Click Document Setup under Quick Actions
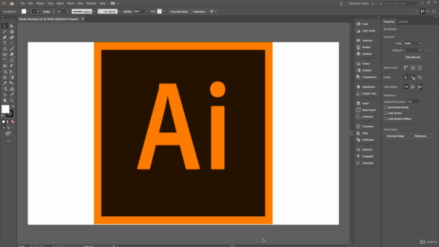The width and height of the screenshot is (439, 247). (395, 136)
